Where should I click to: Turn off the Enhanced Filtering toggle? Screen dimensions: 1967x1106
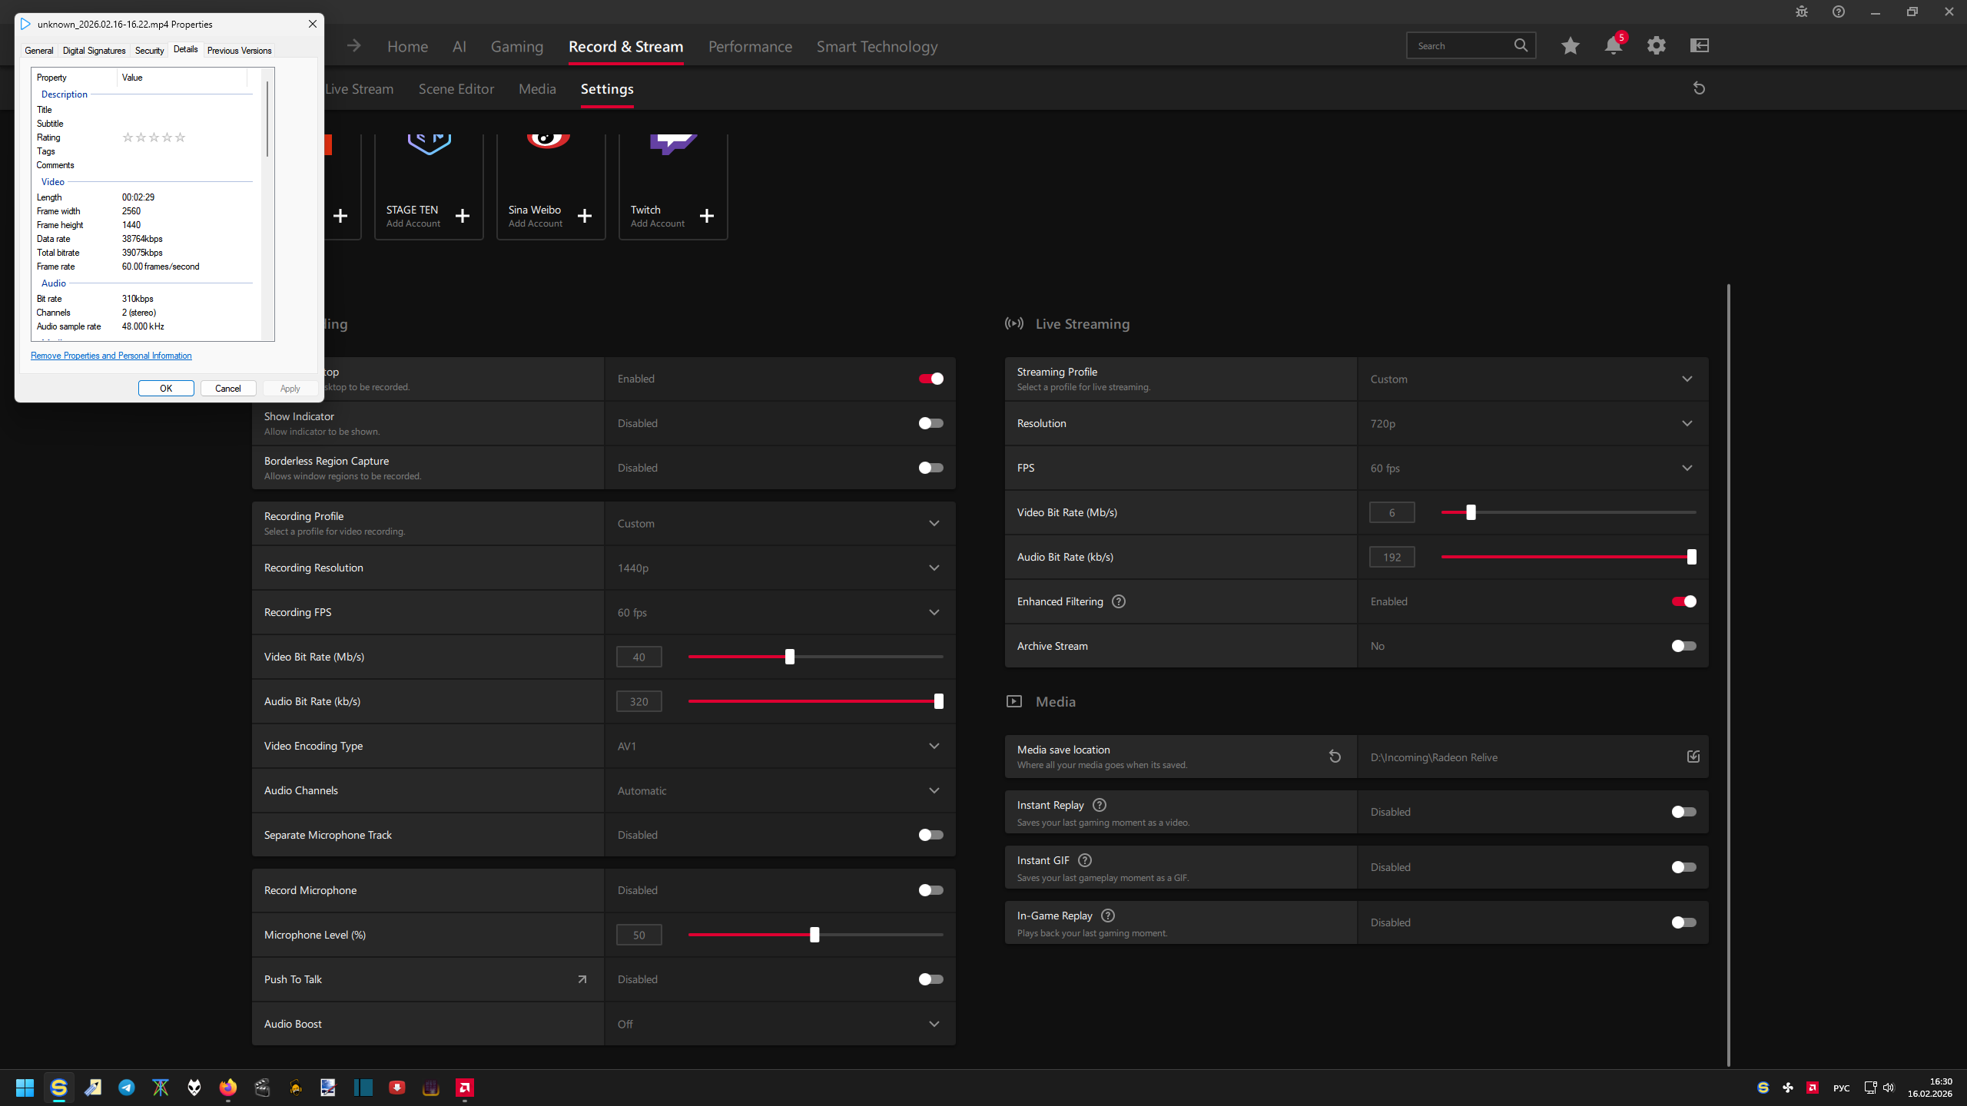(x=1683, y=601)
